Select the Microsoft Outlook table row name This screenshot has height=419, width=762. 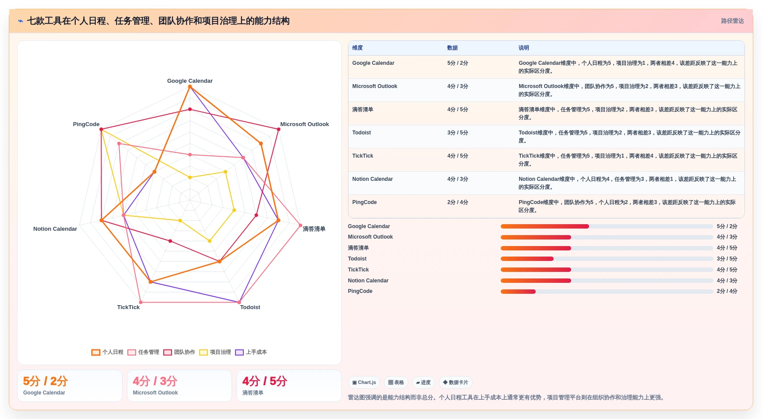pyautogui.click(x=375, y=86)
